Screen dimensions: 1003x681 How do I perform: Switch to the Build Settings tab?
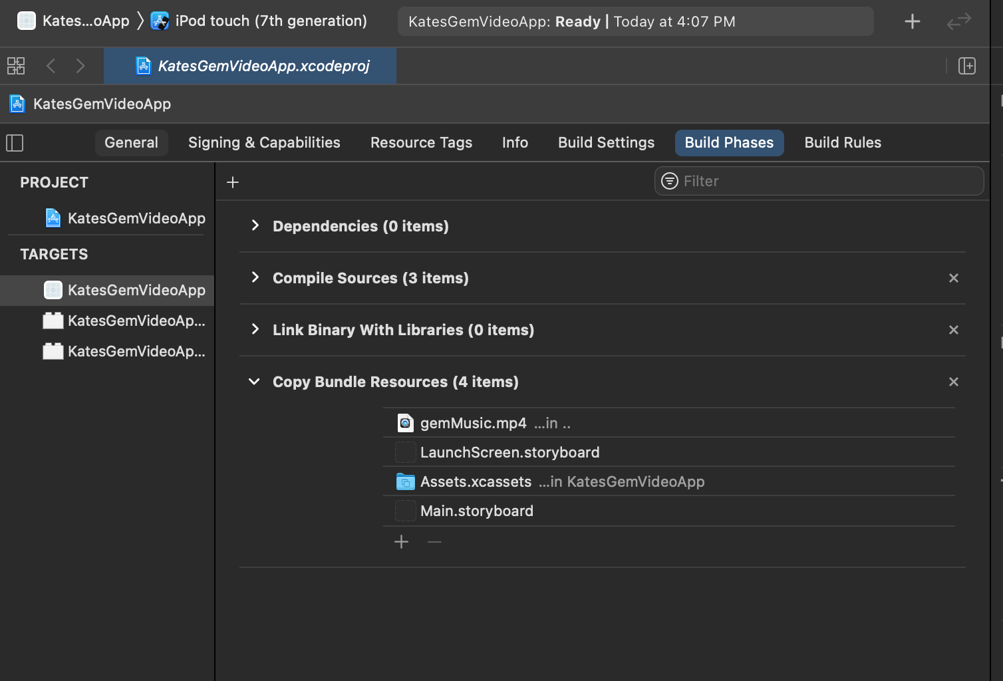tap(606, 143)
